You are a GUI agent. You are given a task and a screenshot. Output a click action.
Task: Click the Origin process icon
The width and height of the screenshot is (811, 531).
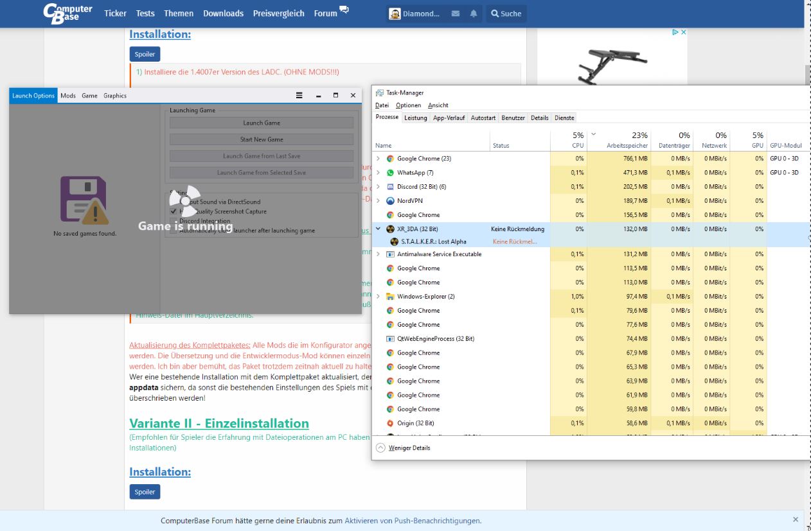(390, 423)
